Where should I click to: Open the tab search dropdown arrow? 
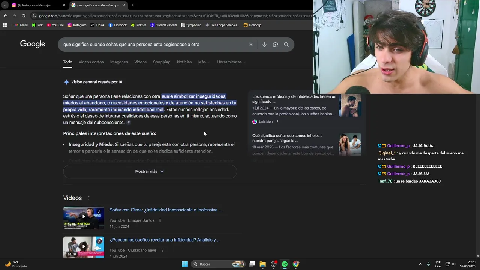(x=5, y=5)
